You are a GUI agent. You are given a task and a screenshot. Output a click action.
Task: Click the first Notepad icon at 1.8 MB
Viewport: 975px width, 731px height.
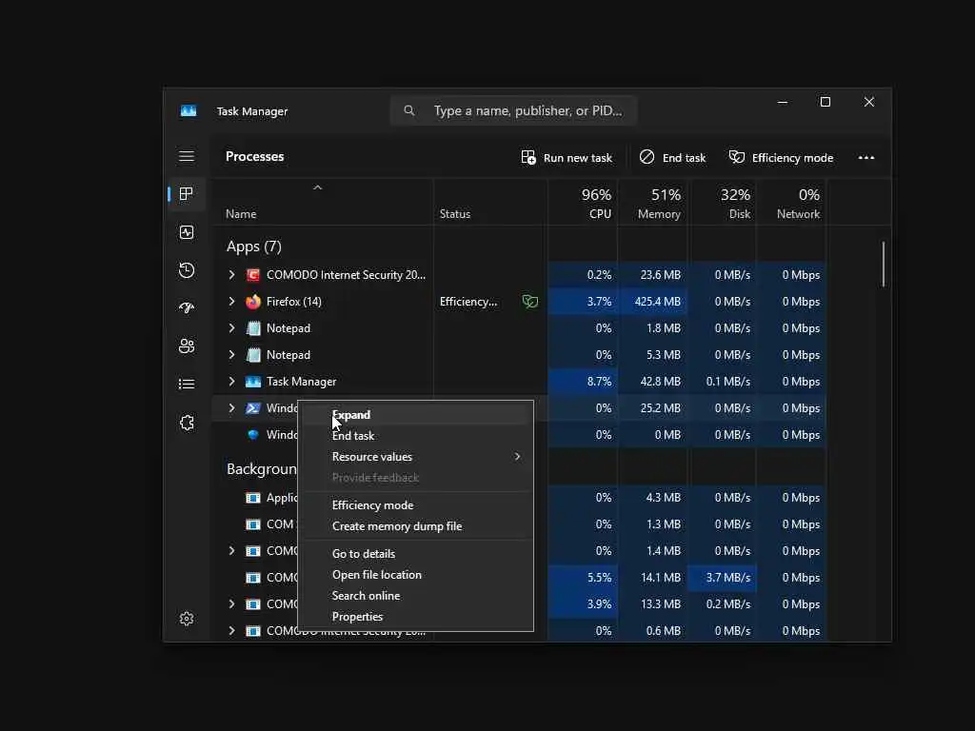click(253, 328)
